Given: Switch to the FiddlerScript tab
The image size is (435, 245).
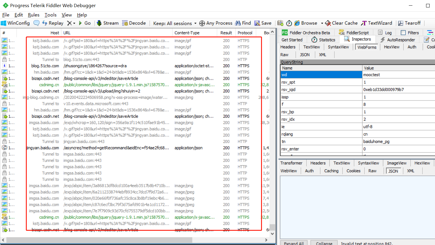Looking at the screenshot, I should pyautogui.click(x=354, y=33).
